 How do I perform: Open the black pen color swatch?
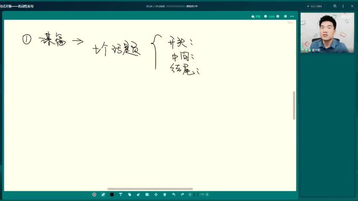point(112,195)
